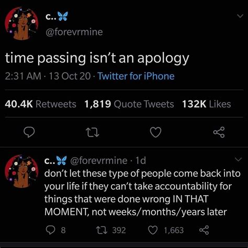Image resolution: width=248 pixels, height=248 pixels.
Task: Open @forevrmine handle on main tweet
Action: 74,32
